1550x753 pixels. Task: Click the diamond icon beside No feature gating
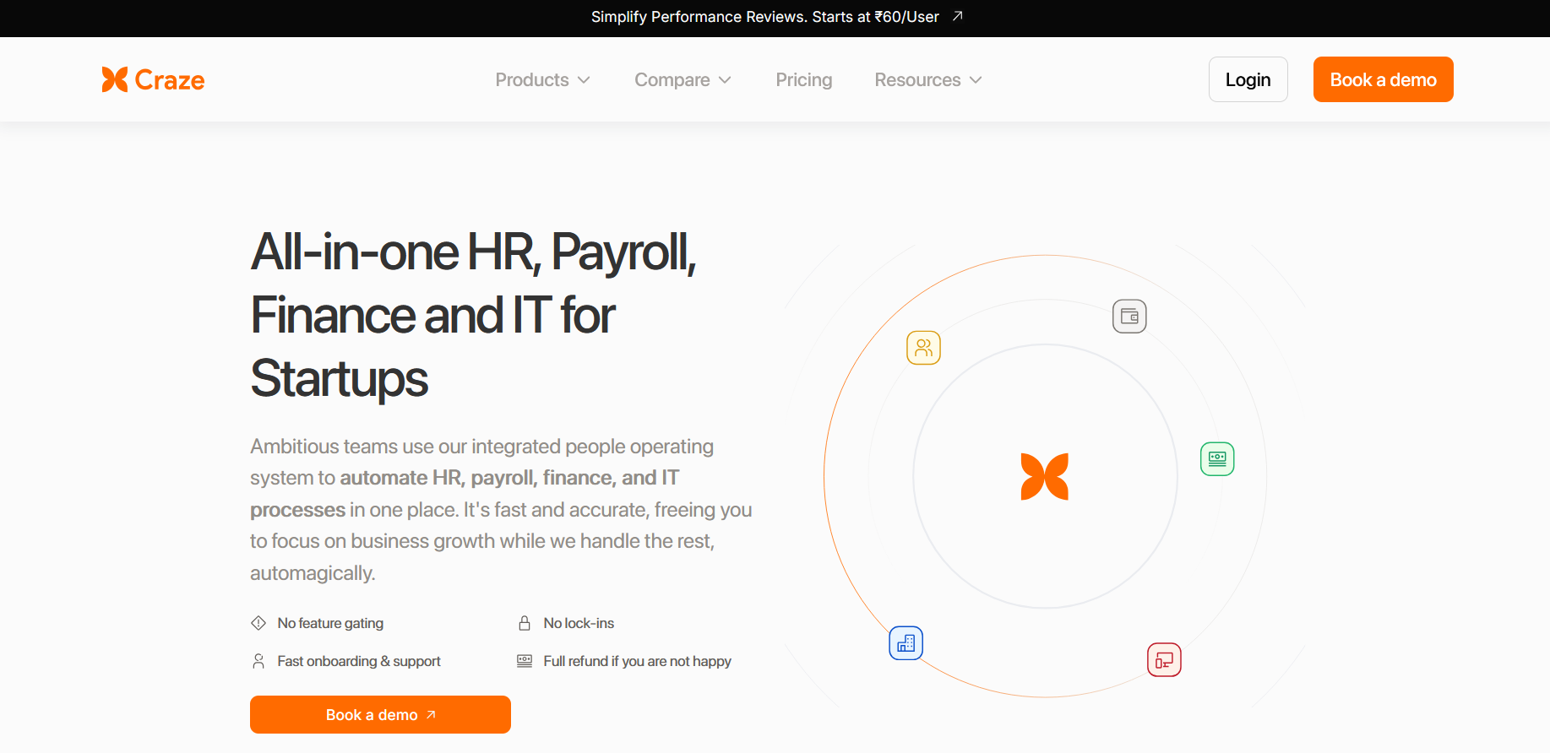click(258, 623)
